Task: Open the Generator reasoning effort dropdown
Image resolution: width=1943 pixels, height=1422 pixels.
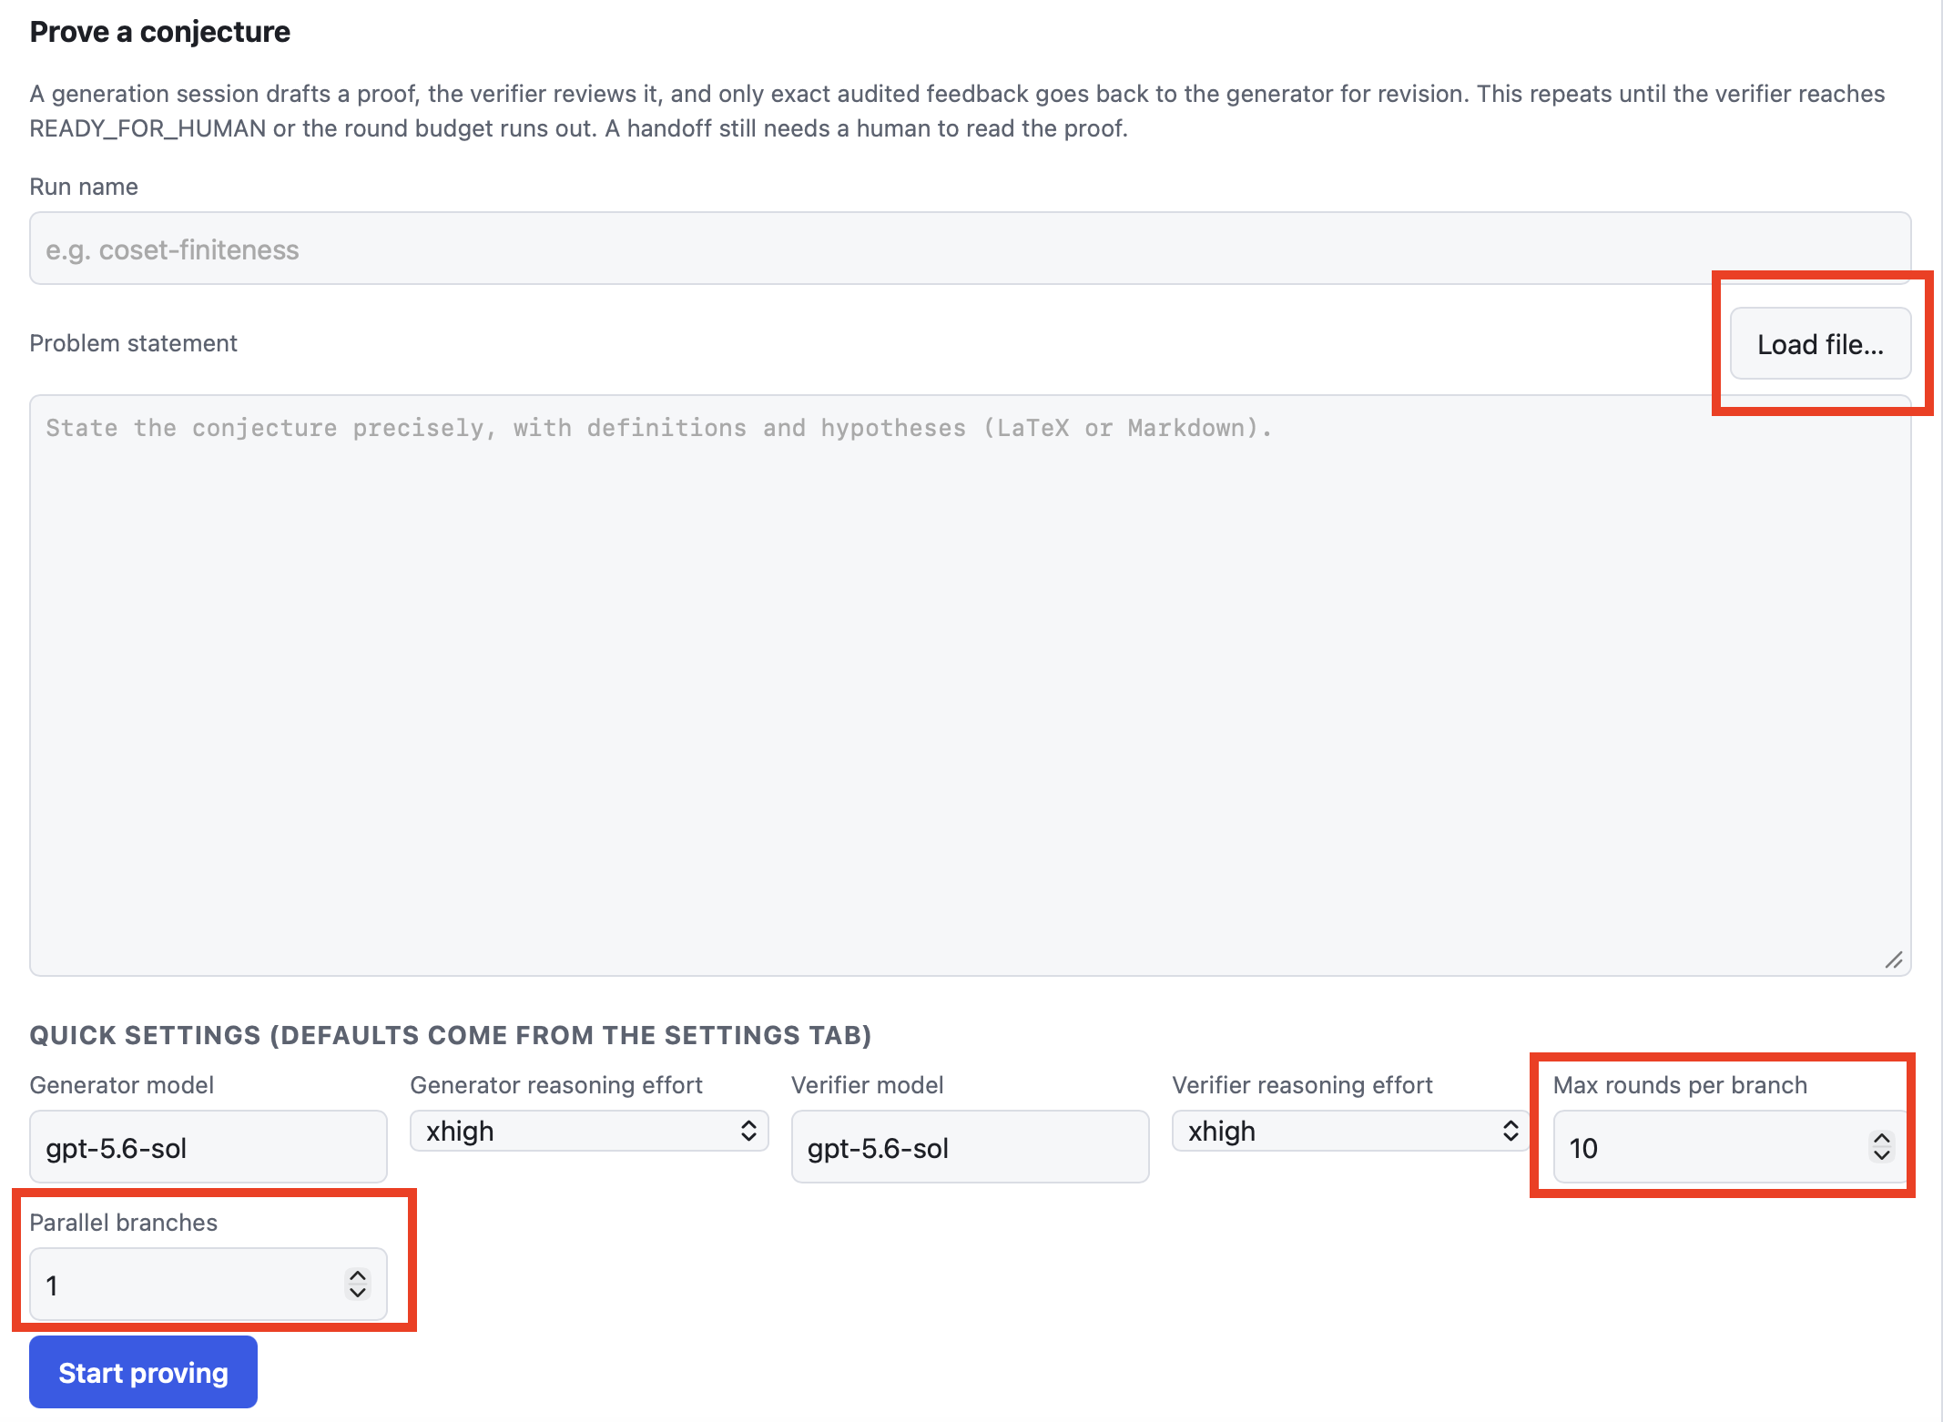Action: coord(589,1131)
